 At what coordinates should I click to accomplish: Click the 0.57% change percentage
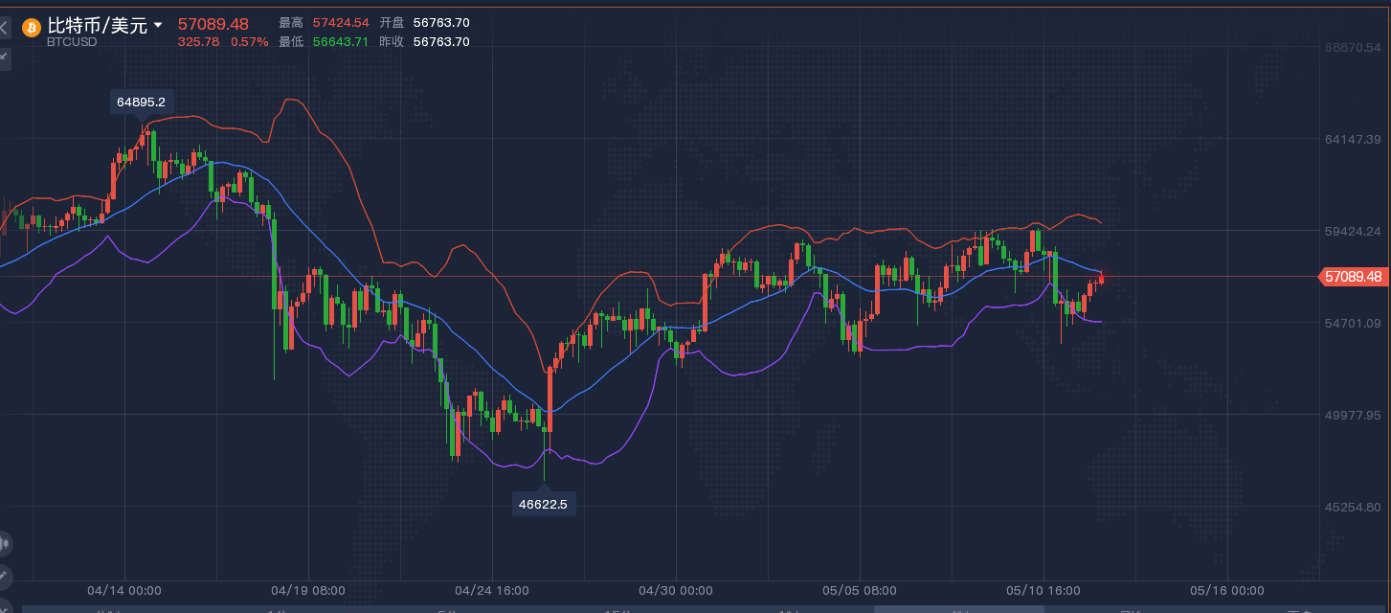[249, 41]
